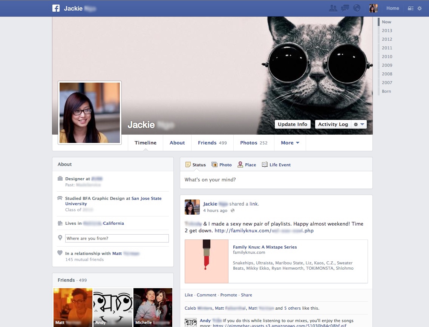The image size is (429, 327).
Task: Switch to the About tab
Action: click(177, 143)
